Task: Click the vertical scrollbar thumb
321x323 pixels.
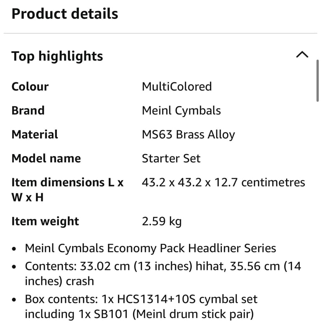Action: click(x=318, y=81)
